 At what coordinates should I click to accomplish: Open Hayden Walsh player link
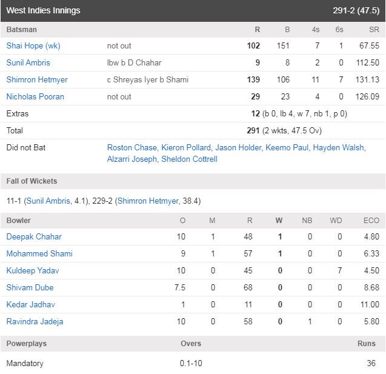tap(339, 147)
